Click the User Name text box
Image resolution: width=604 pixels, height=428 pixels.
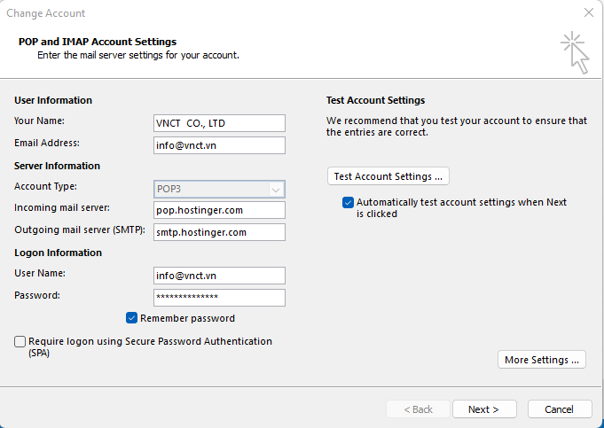218,276
